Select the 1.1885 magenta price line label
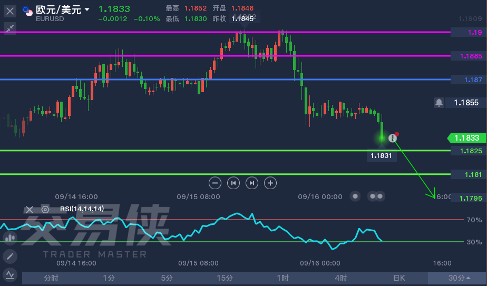The height and width of the screenshot is (286, 487). [467, 56]
